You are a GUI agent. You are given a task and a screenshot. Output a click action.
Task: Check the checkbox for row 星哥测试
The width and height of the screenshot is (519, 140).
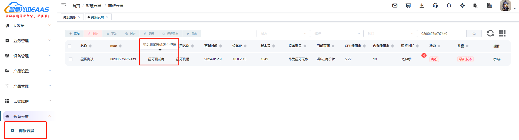tap(71, 59)
